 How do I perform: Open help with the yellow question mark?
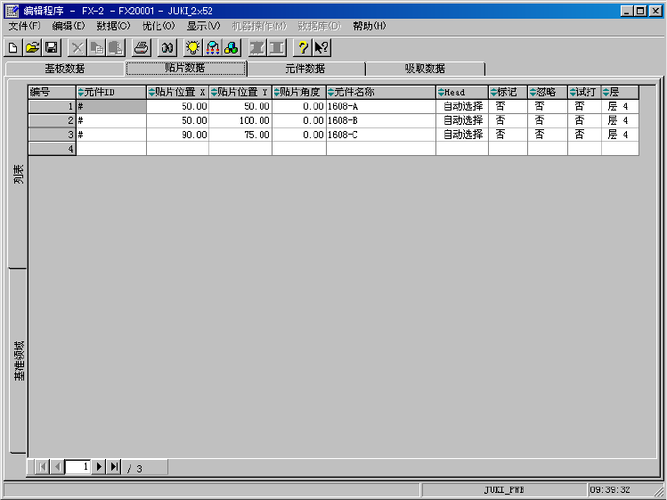click(x=303, y=48)
